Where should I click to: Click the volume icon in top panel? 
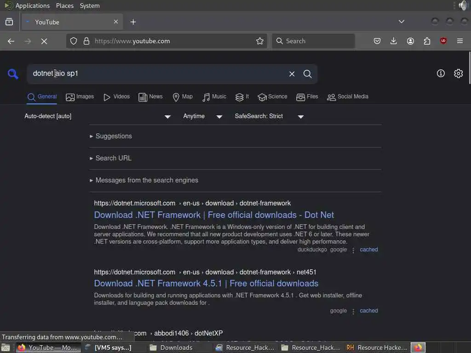463,6
